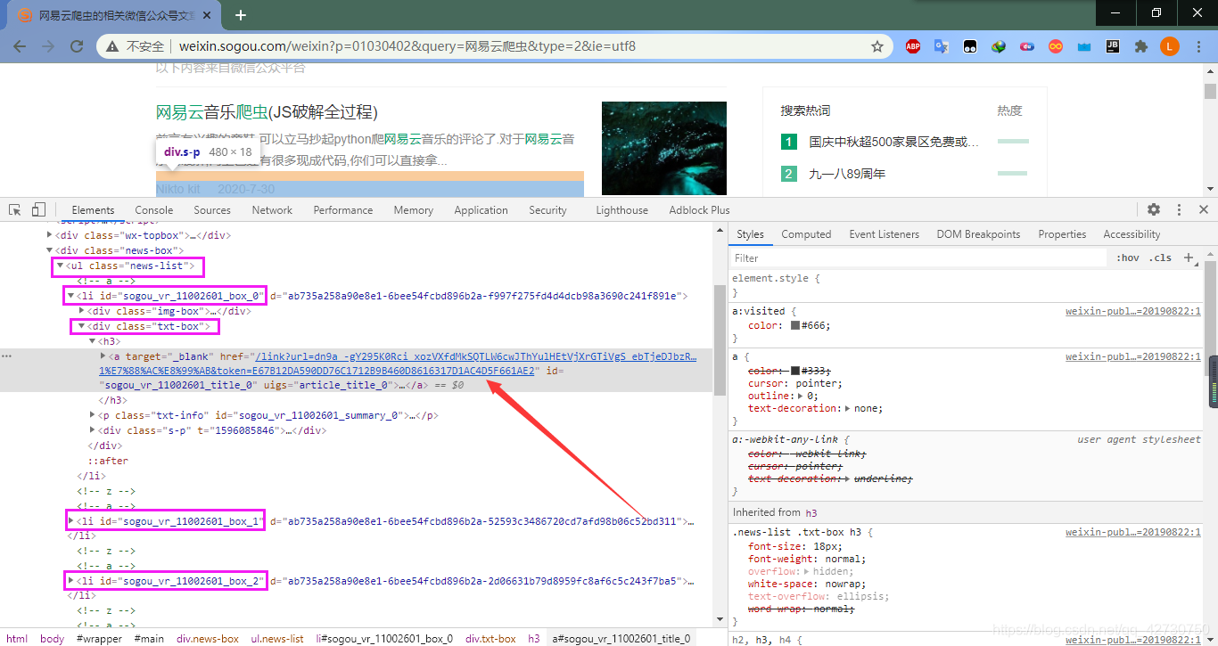This screenshot has height=646, width=1218.
Task: Open the Accessibility sidebar tab
Action: coord(1132,234)
